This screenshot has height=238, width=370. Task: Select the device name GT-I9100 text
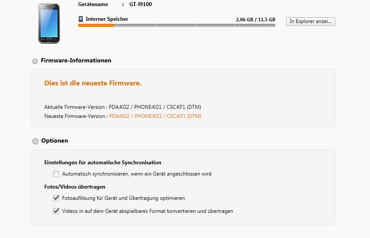[x=140, y=4]
